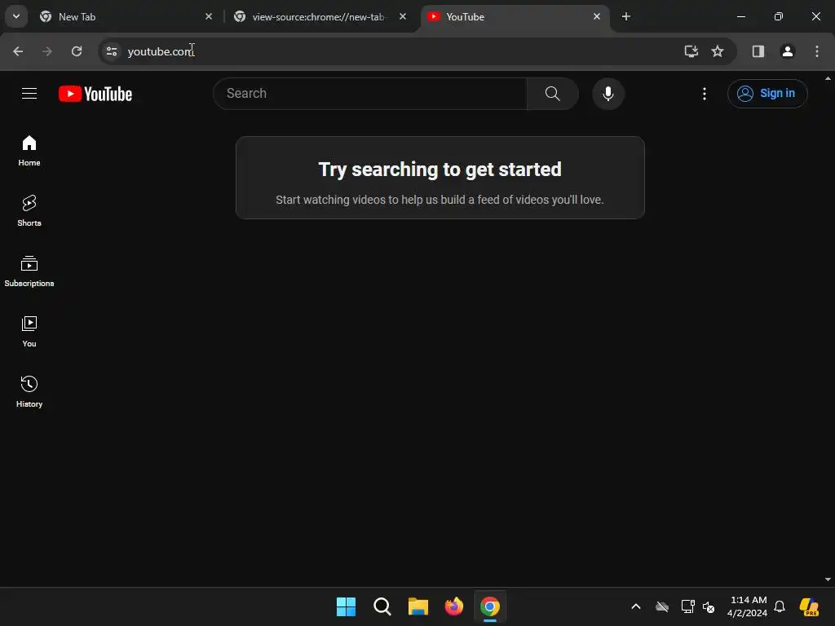The image size is (835, 626).
Task: Open History in sidebar
Action: (x=29, y=392)
